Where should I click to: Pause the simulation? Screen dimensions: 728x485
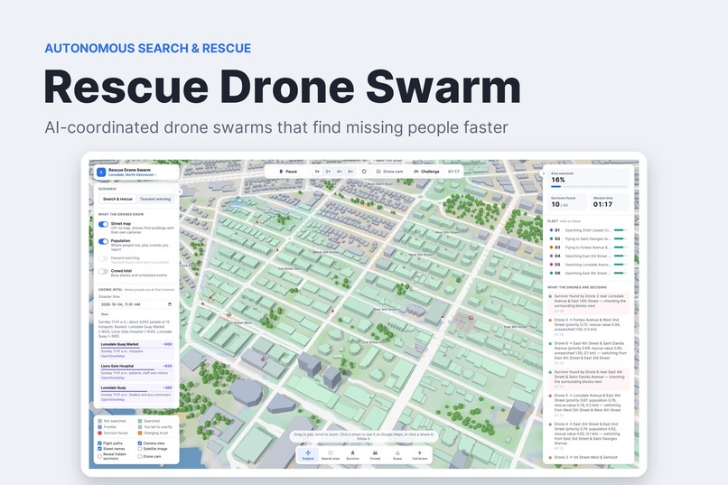288,172
